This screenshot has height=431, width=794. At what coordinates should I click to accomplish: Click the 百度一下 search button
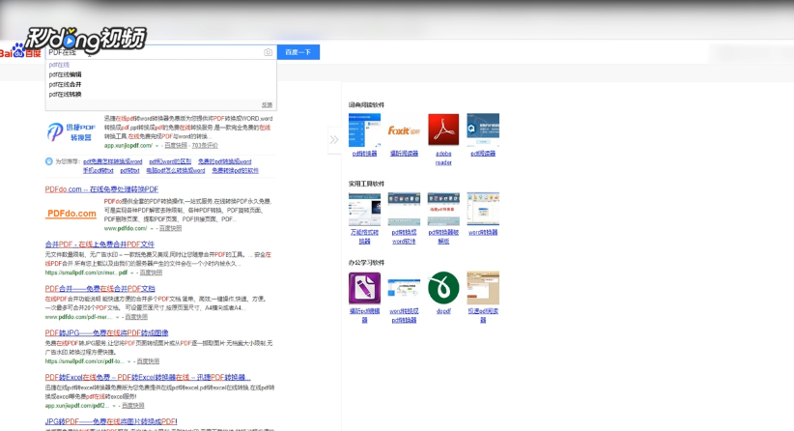click(298, 52)
